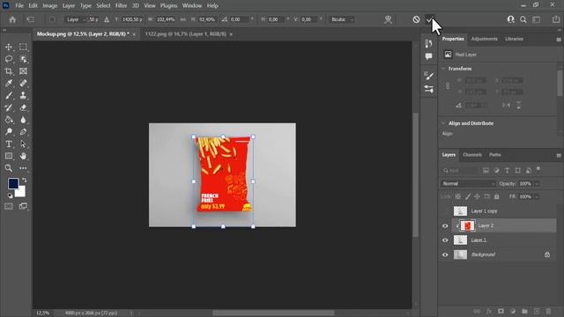This screenshot has height=317, width=564.
Task: Open the Bicubic interpolation dropdown
Action: click(341, 19)
